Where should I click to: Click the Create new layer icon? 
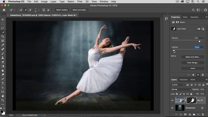pos(199,114)
